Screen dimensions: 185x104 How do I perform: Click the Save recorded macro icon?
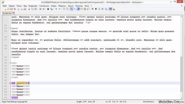pos(106,9)
